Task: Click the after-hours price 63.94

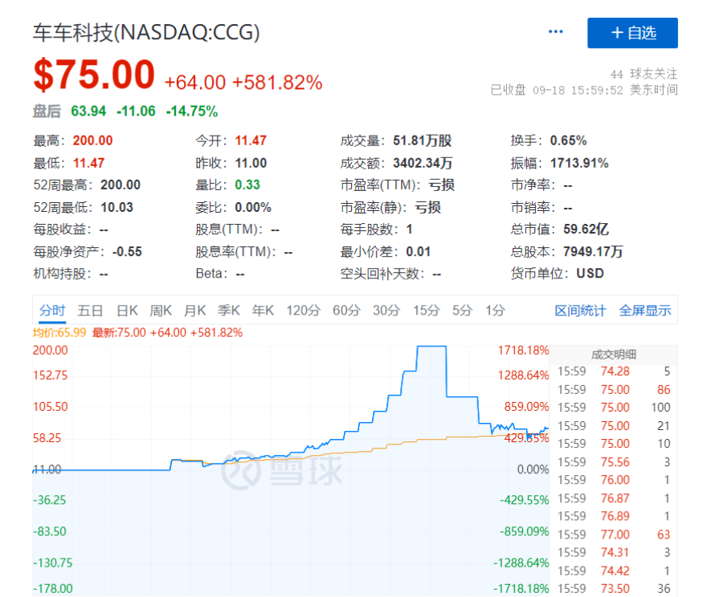Action: click(88, 111)
